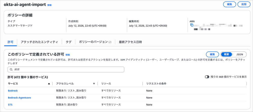Click the 作成時刻 date value
Viewport: 253px width, 112px height.
(87, 25)
